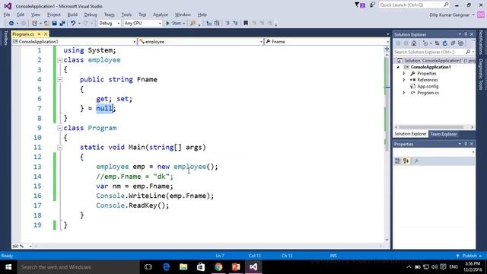Click the Categorized icon in Properties panel
Screen dimensions: 487x274
pyautogui.click(x=397, y=161)
